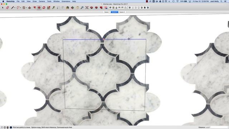
Task: Click the AirPlay display icon
Action: (x=190, y=1)
